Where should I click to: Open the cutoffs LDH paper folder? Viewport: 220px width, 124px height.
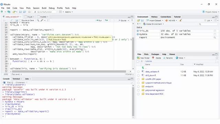pos(153,79)
